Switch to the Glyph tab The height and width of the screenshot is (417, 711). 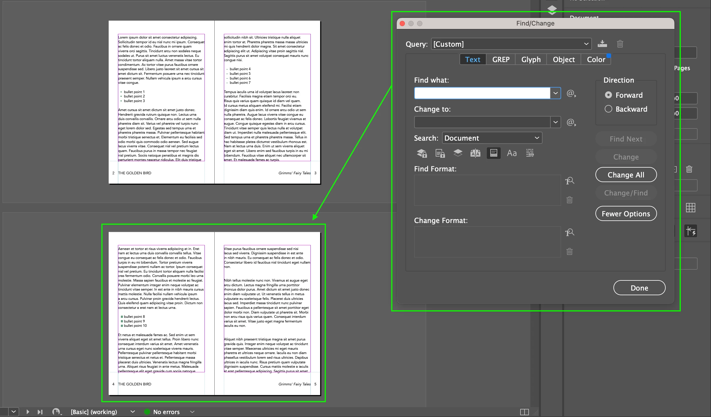[x=531, y=59]
